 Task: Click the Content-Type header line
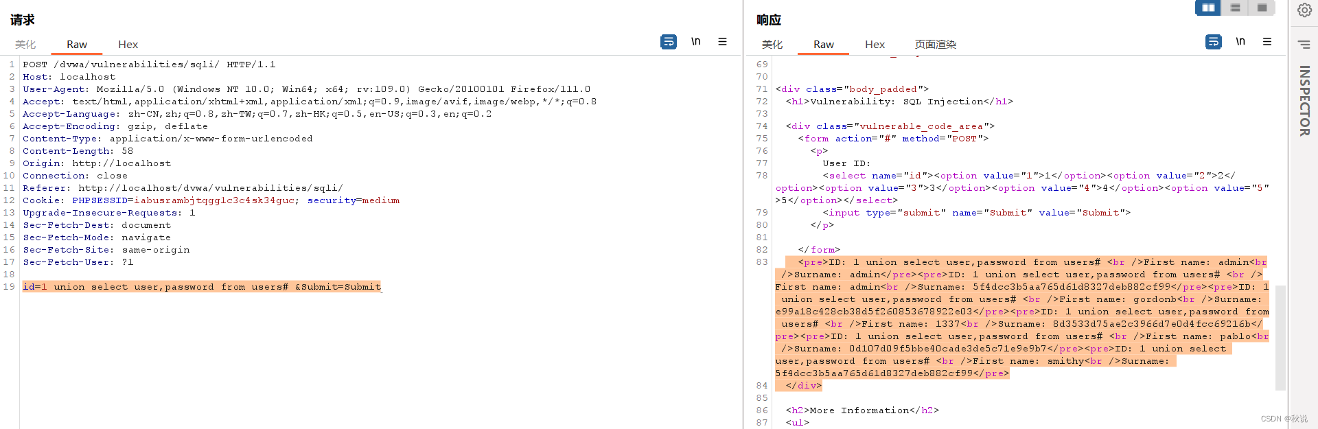[x=167, y=139]
